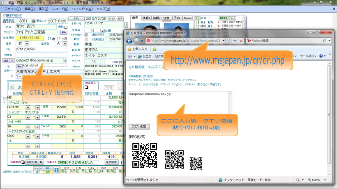Click the medium JPEG QR code image

[174, 159]
